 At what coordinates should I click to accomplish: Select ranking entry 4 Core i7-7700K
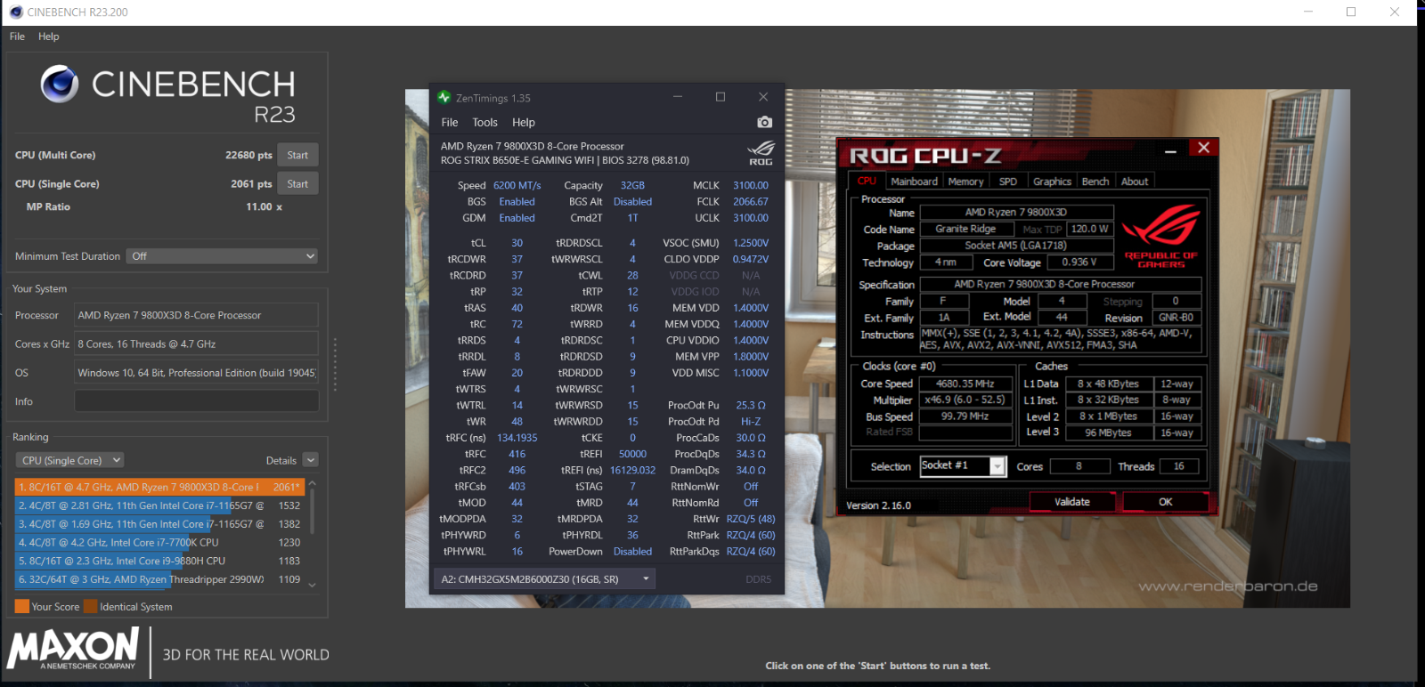tap(160, 542)
